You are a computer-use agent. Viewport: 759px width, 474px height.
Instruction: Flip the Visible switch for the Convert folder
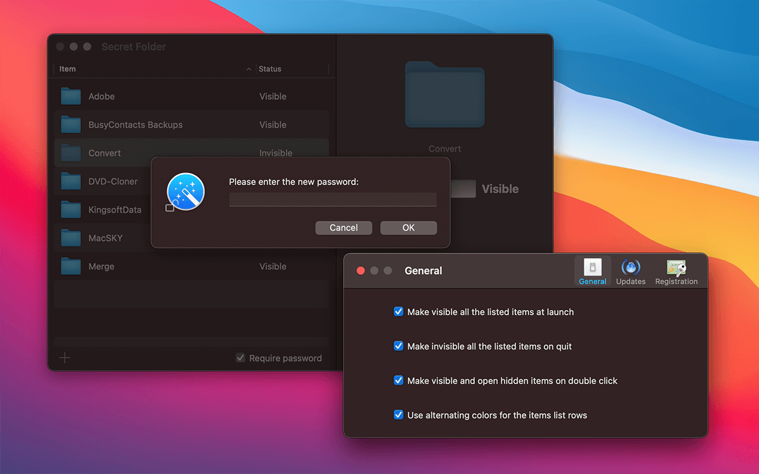pyautogui.click(x=462, y=188)
